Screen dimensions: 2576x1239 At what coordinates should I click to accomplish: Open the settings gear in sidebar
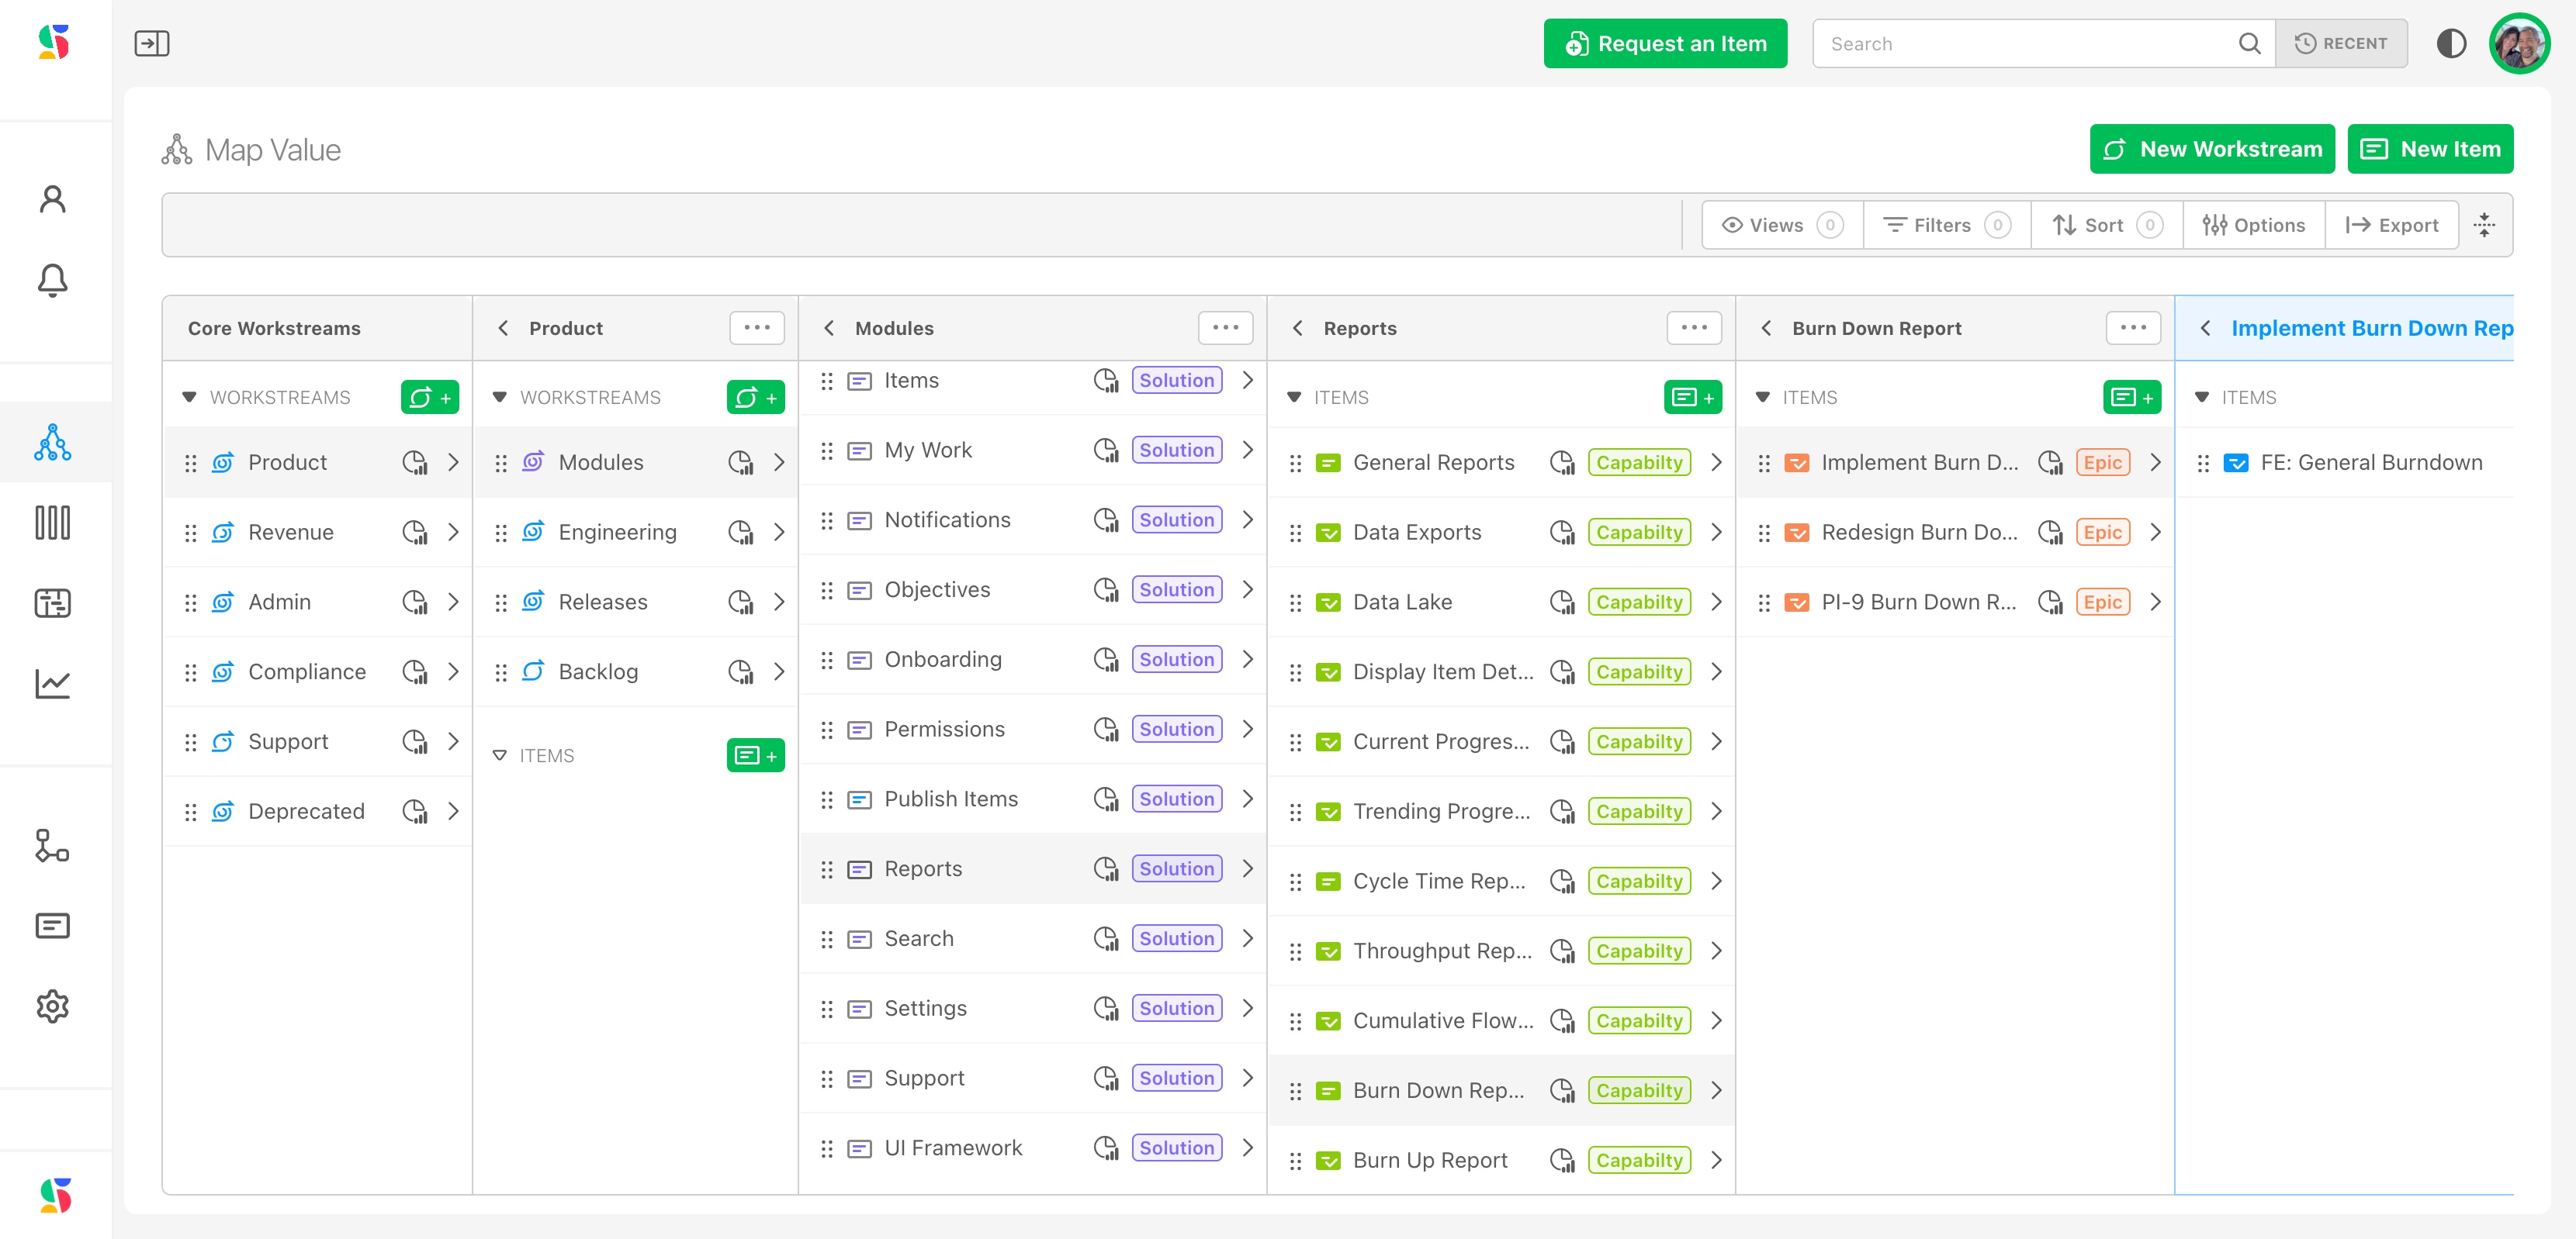(52, 1006)
